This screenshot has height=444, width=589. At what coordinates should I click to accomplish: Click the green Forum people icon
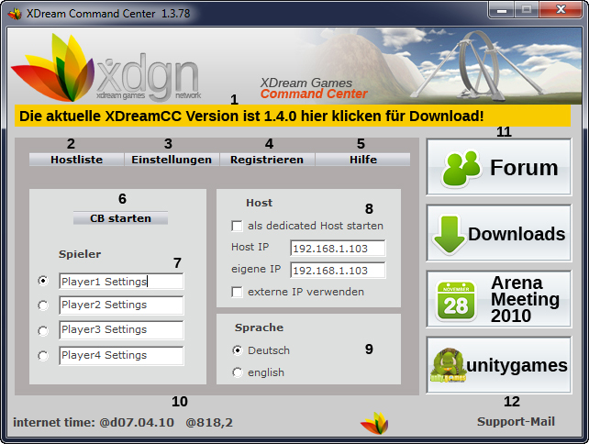click(461, 168)
